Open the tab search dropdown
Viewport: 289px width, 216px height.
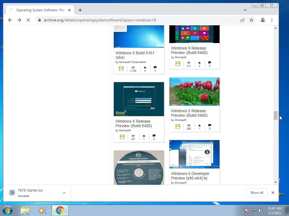245,10
